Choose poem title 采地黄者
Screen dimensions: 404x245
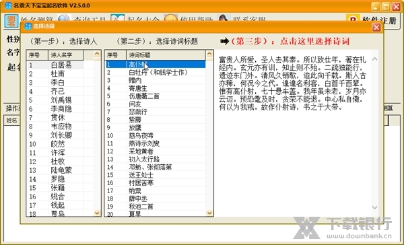click(141, 151)
